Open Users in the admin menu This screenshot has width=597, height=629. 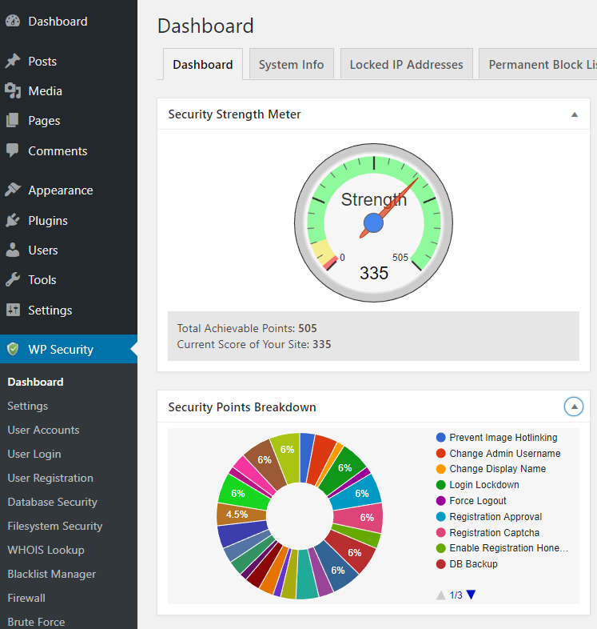point(43,250)
